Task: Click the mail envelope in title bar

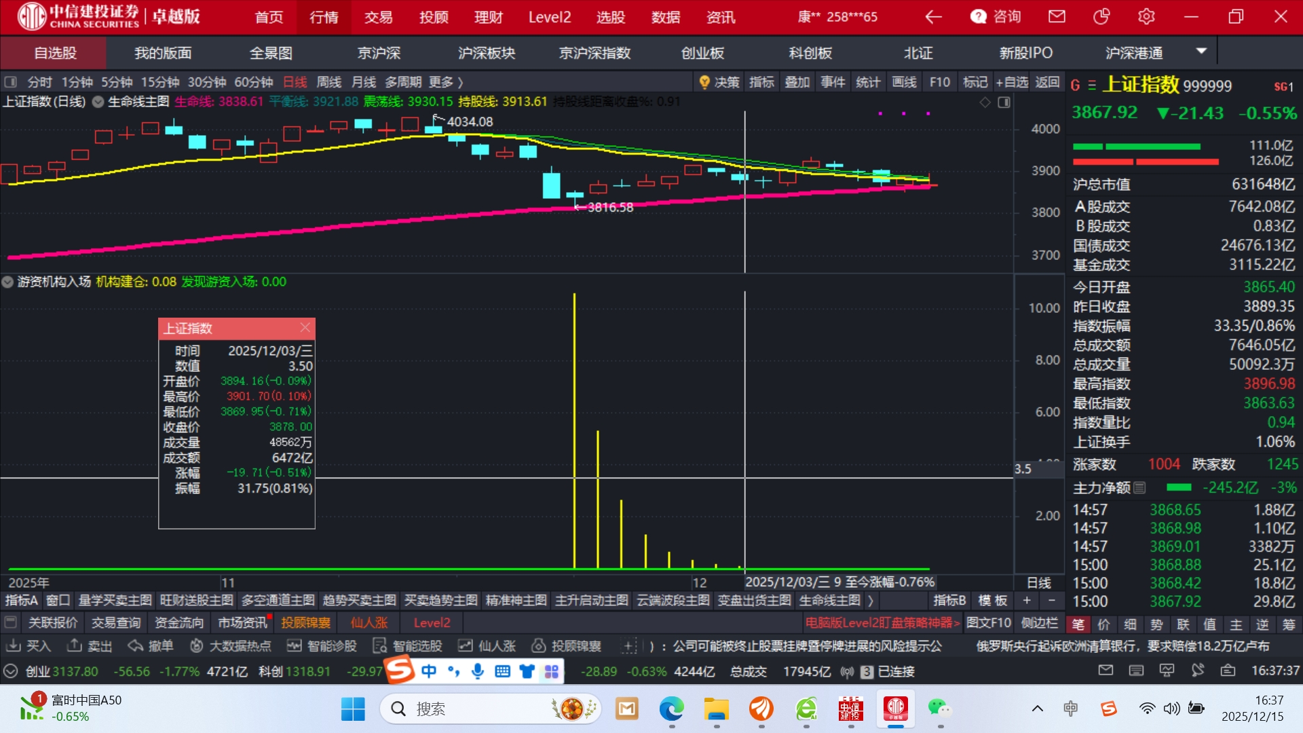Action: 1057,17
